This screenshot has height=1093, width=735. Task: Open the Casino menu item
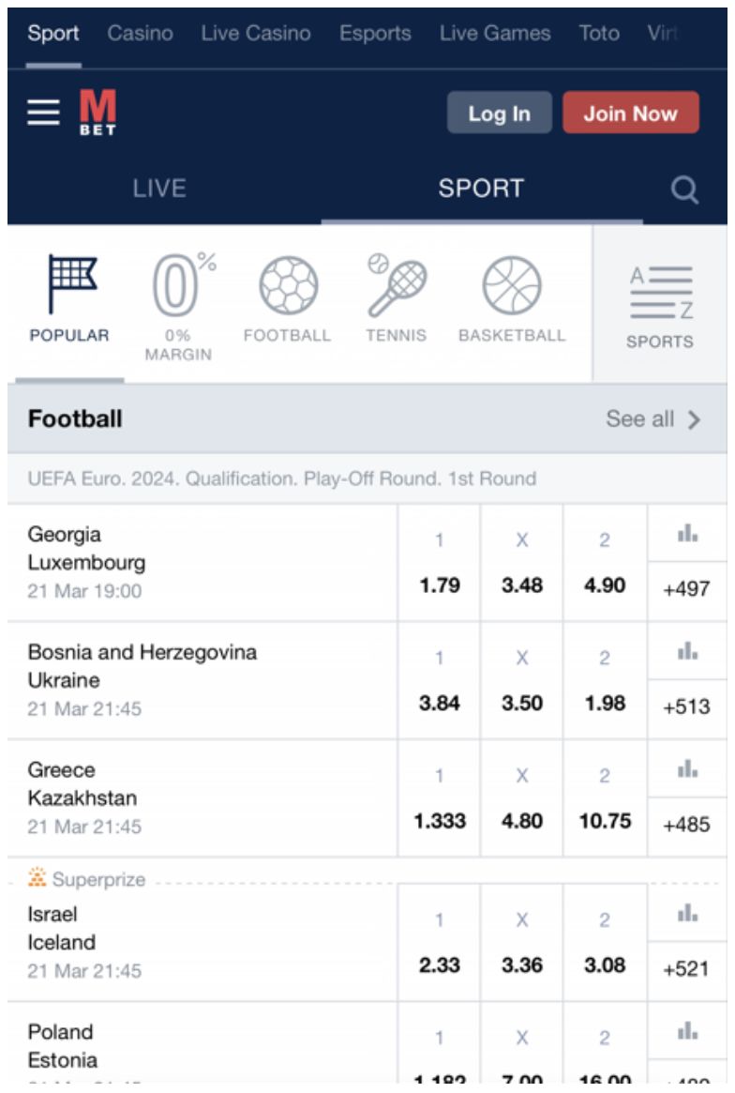[x=140, y=34]
